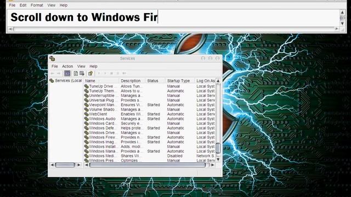Click 'Disabled' startup type of Windows Medi
This screenshot has width=351, height=197.
click(x=174, y=156)
